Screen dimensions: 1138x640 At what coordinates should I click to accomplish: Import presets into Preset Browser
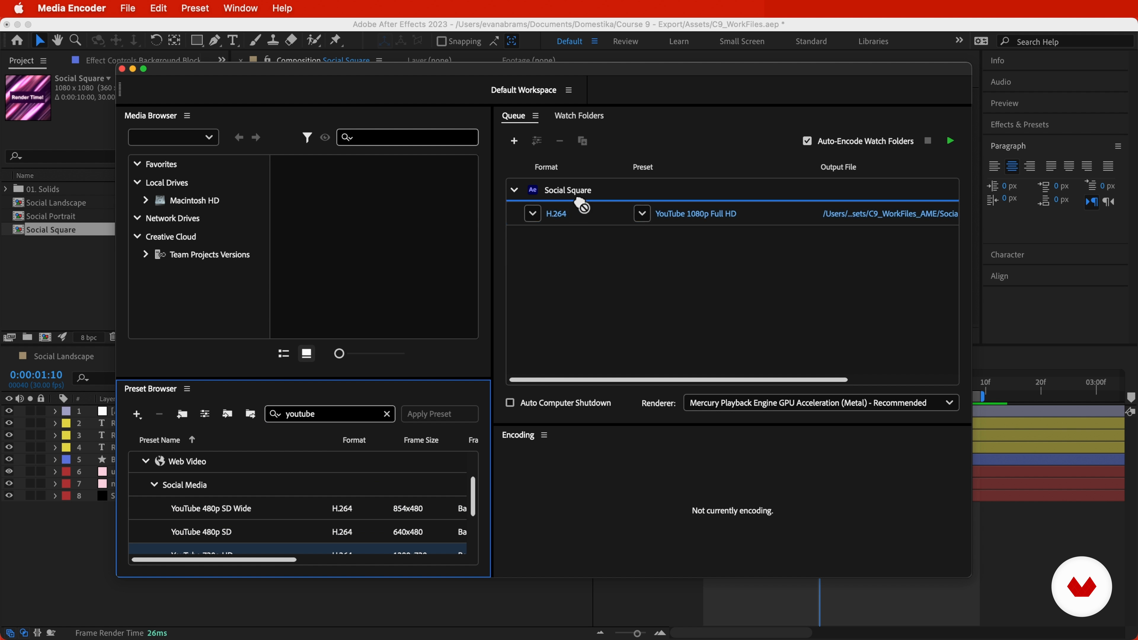tap(227, 414)
